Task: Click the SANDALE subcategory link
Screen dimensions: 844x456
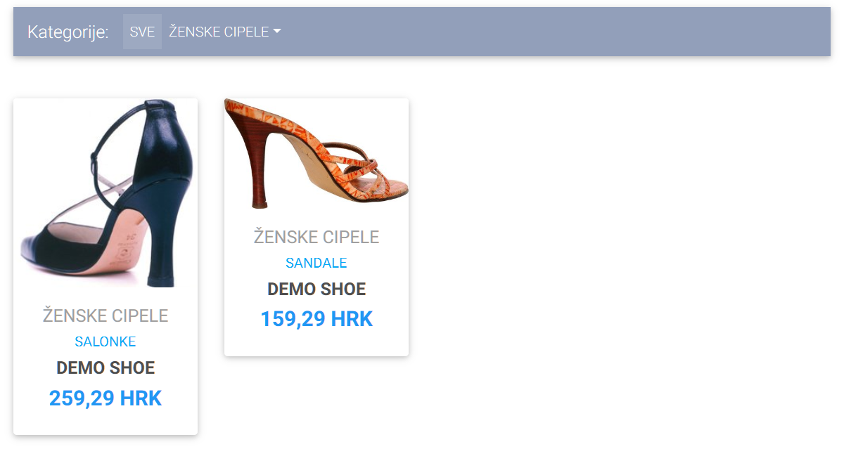Action: pyautogui.click(x=316, y=263)
